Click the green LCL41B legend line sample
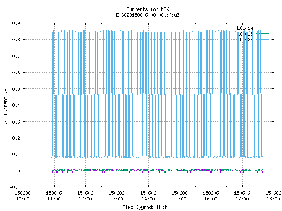This screenshot has width=282, height=211. click(x=262, y=33)
